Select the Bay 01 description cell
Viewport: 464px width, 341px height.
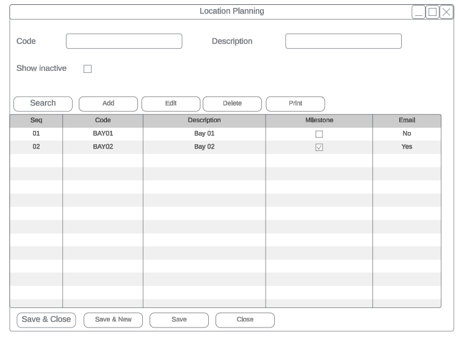point(205,133)
